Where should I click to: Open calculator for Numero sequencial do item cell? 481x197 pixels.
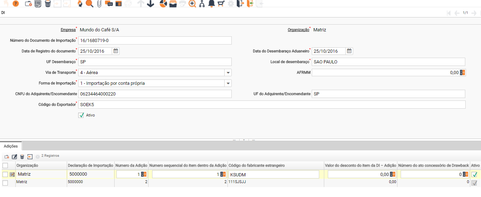223,174
